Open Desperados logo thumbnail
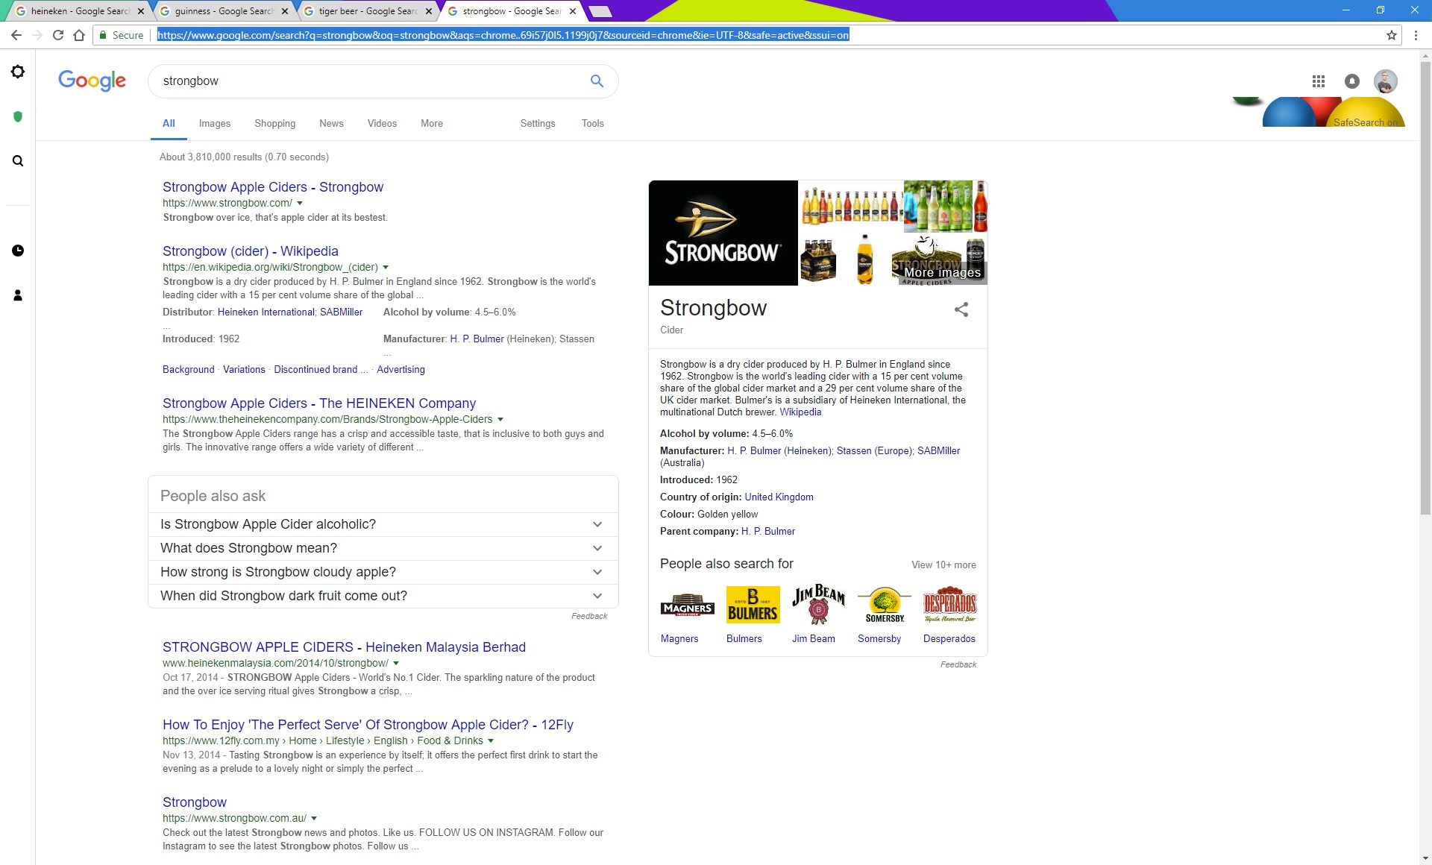The image size is (1432, 865). 949,605
